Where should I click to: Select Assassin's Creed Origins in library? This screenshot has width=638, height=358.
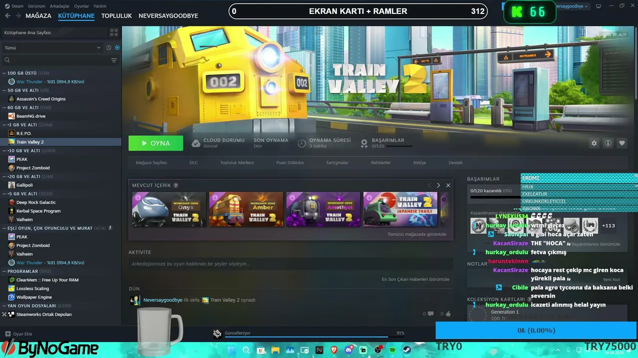(x=41, y=99)
